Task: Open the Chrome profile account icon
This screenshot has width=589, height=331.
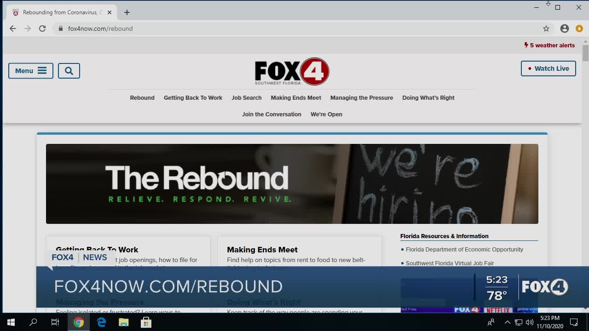Action: [x=565, y=29]
